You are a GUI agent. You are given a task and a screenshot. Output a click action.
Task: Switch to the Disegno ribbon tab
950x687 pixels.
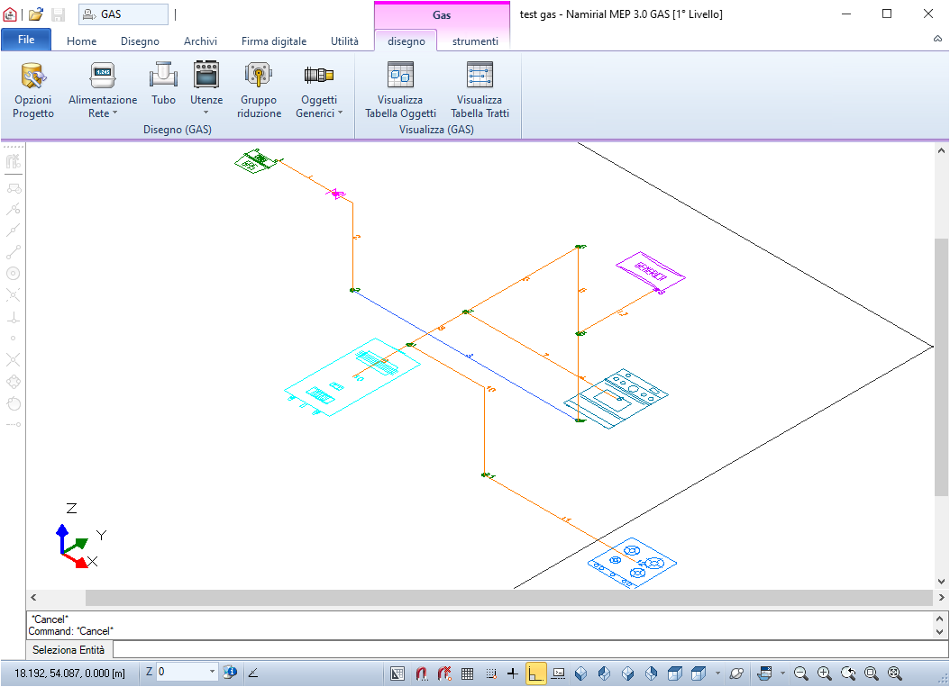pyautogui.click(x=140, y=41)
